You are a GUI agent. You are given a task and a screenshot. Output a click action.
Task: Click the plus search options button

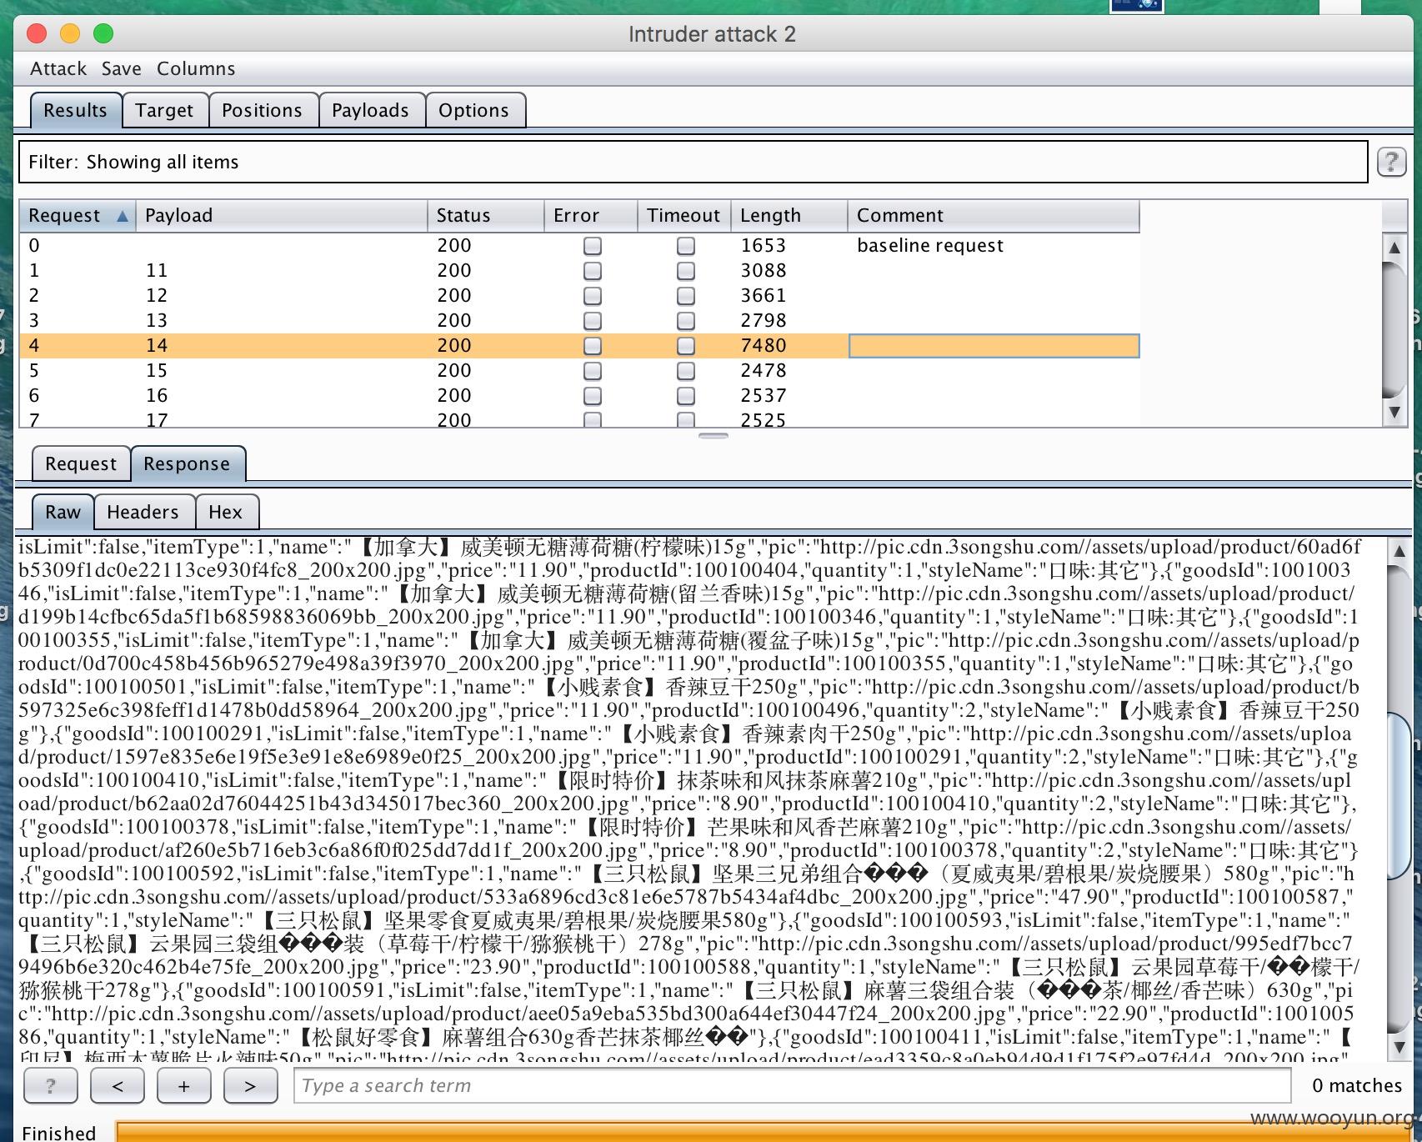[x=183, y=1085]
